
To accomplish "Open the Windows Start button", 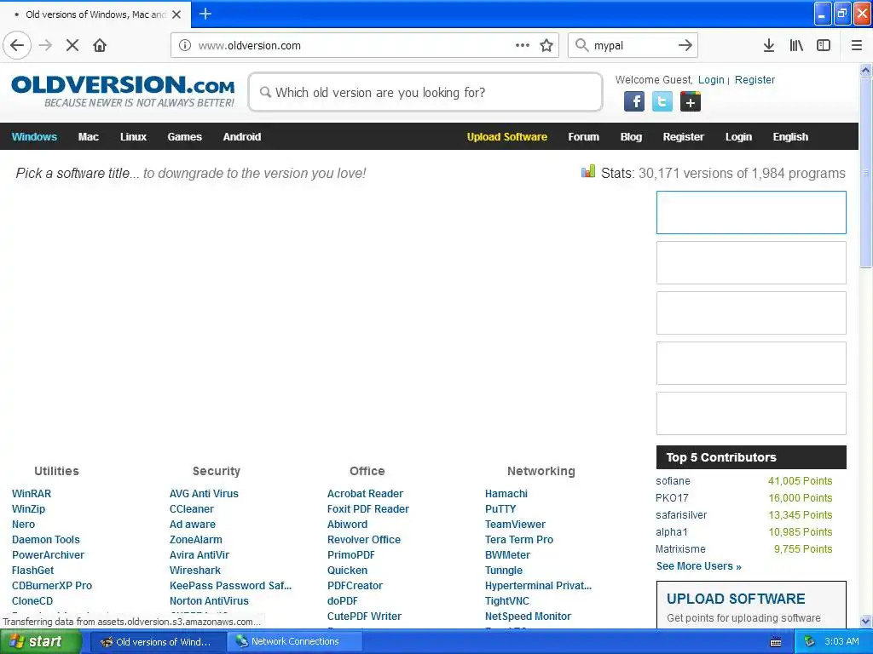I will pyautogui.click(x=41, y=642).
